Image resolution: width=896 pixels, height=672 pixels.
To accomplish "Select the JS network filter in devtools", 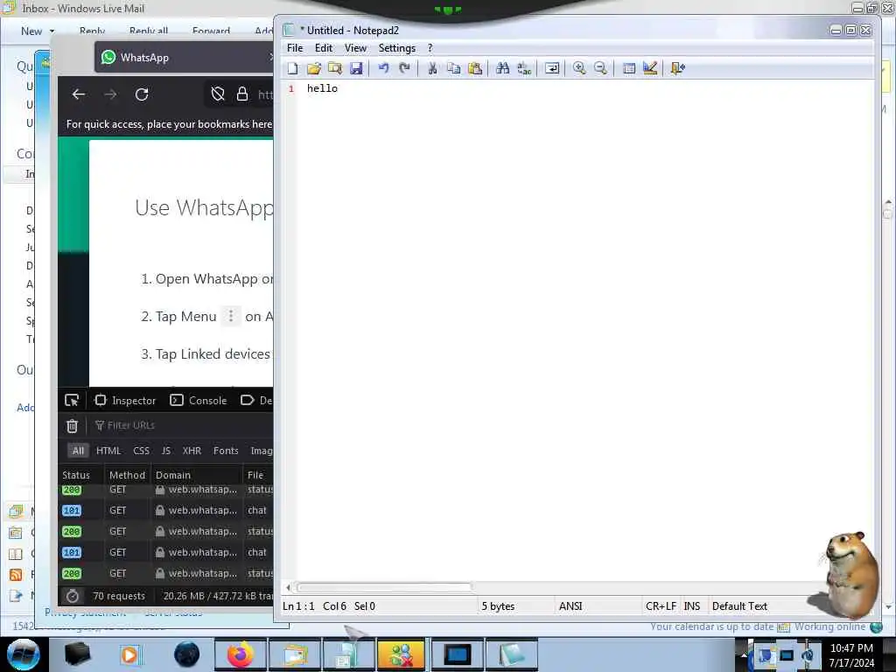I will [x=165, y=451].
